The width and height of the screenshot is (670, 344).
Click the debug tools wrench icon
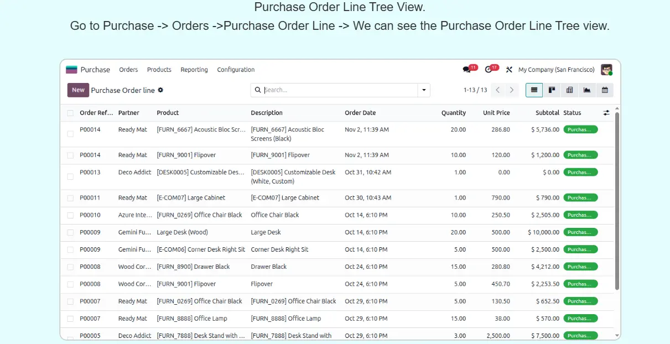click(x=509, y=70)
